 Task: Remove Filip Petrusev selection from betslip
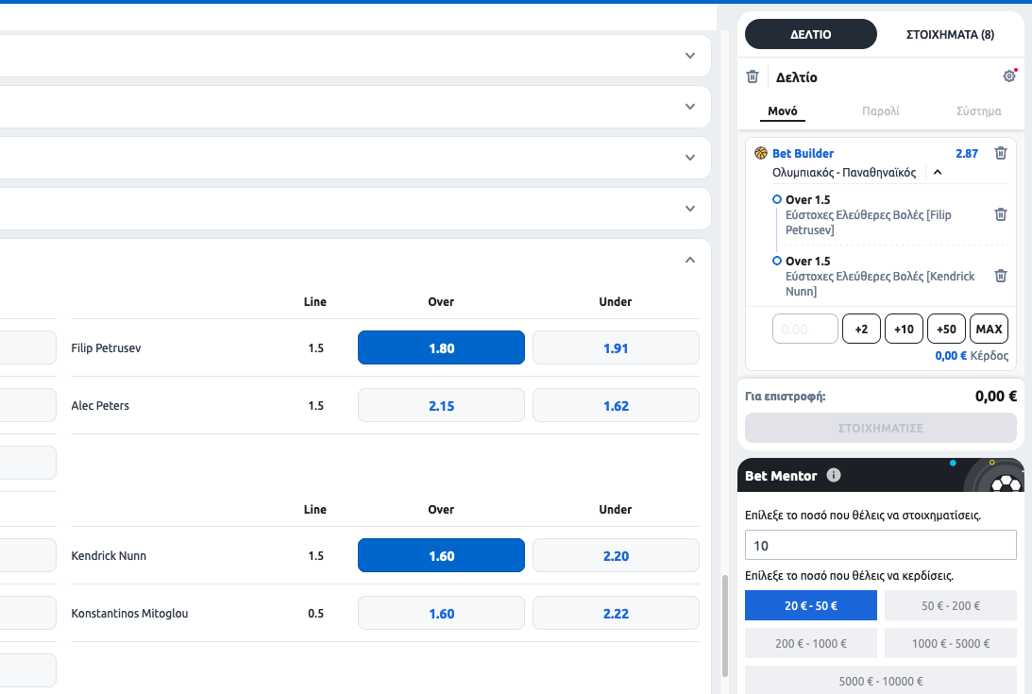[1001, 214]
